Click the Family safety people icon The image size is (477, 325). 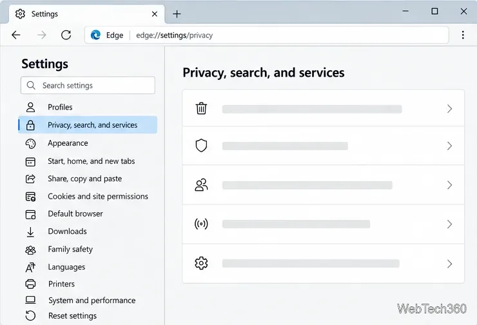(30, 250)
